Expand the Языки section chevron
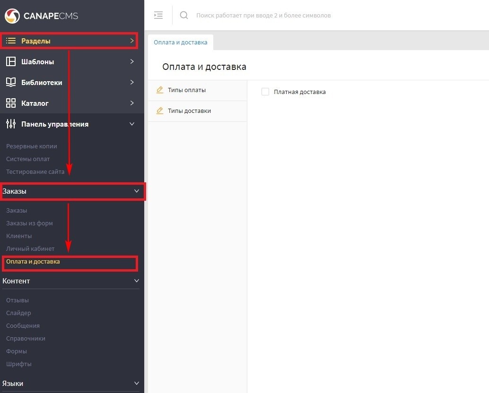Screen dimensions: 489x393 [x=137, y=383]
